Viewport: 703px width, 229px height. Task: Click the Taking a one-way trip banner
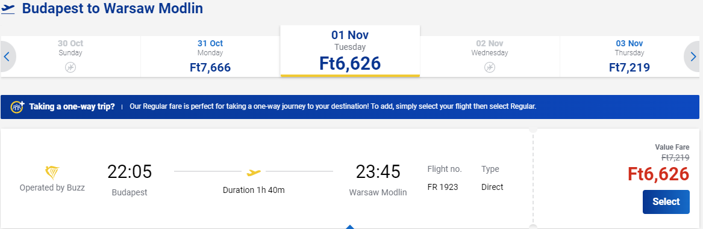[x=350, y=107]
